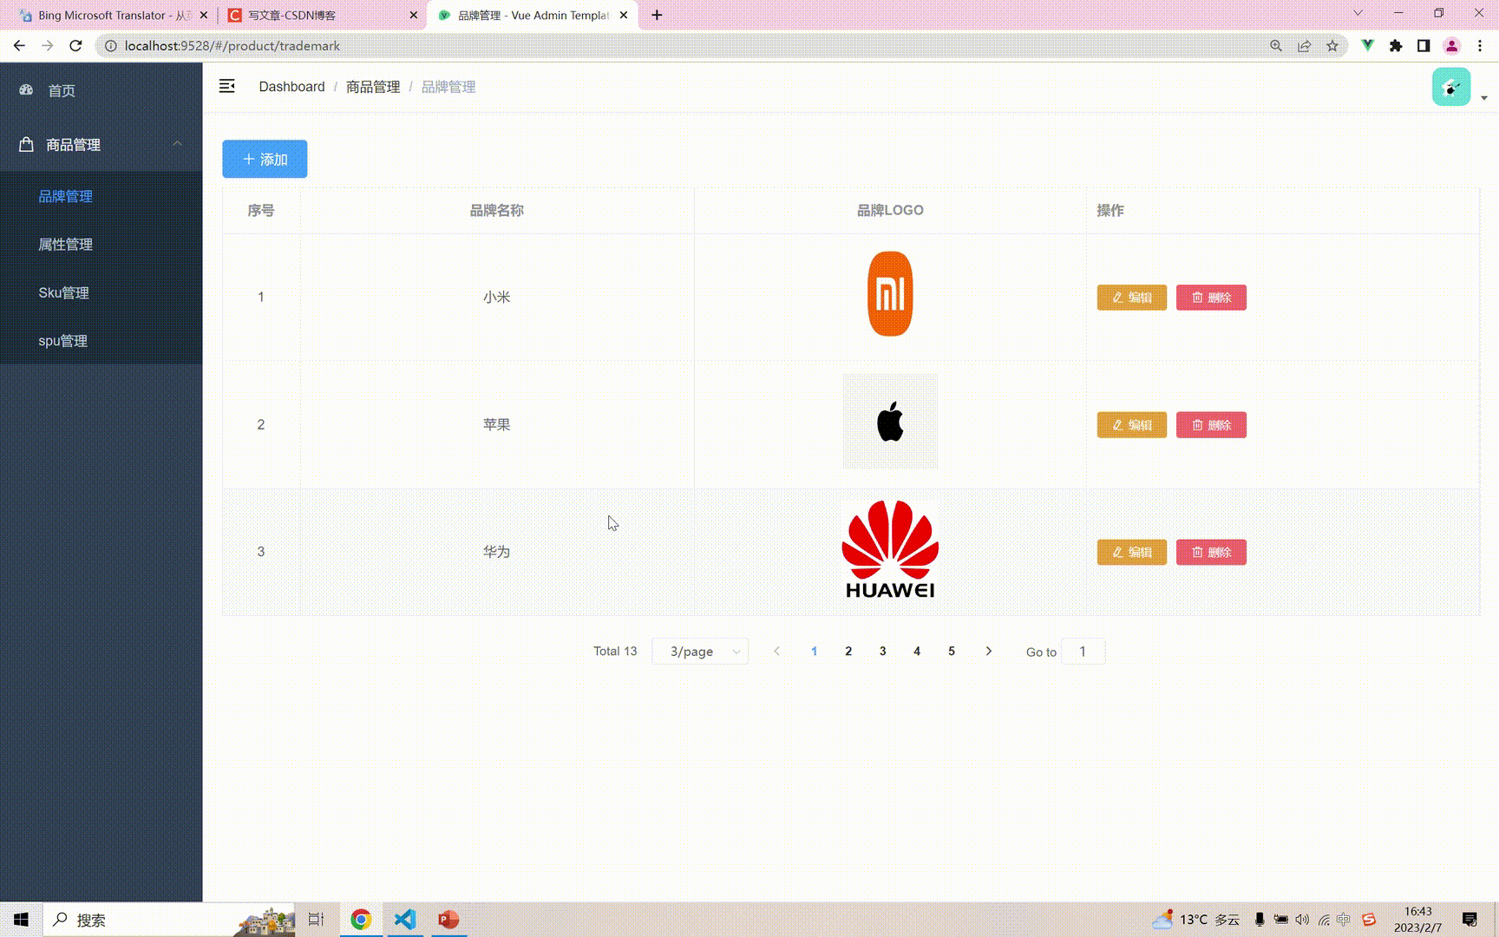Select 属性管理 in the sidebar
Viewport: 1499px width, 937px height.
click(x=101, y=245)
